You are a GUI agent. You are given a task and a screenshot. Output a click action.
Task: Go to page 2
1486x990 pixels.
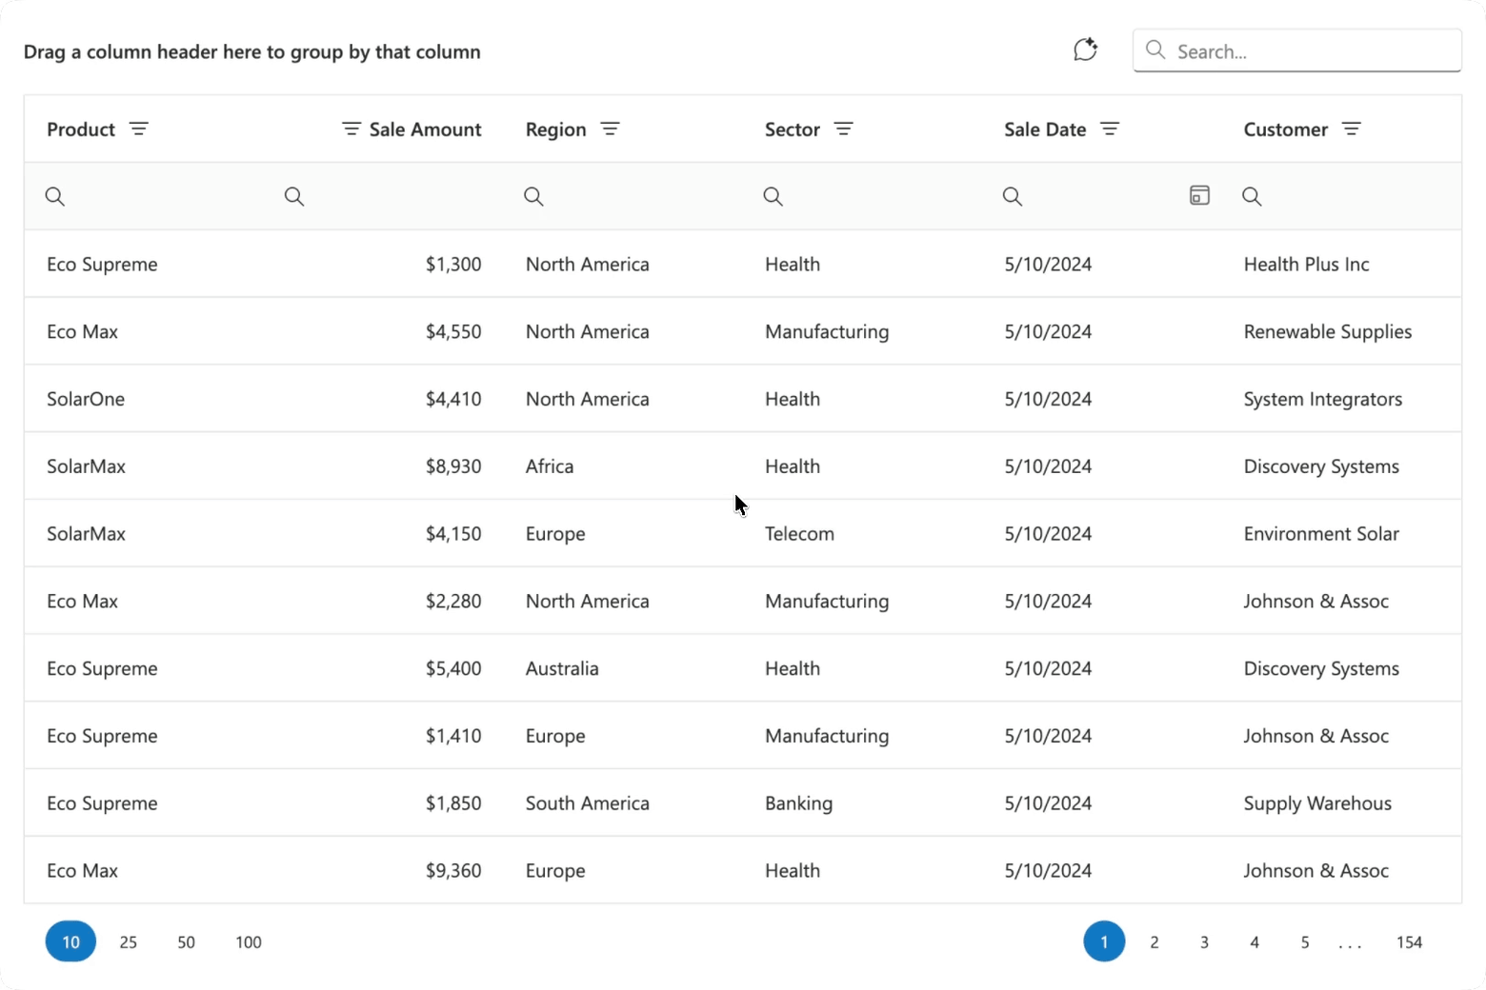coord(1155,941)
